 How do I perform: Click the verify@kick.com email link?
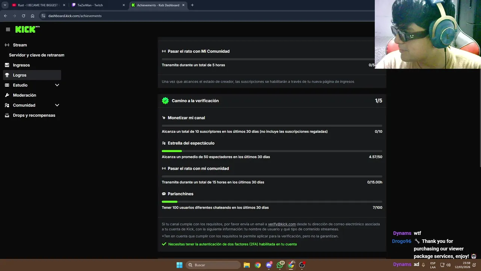(x=282, y=224)
